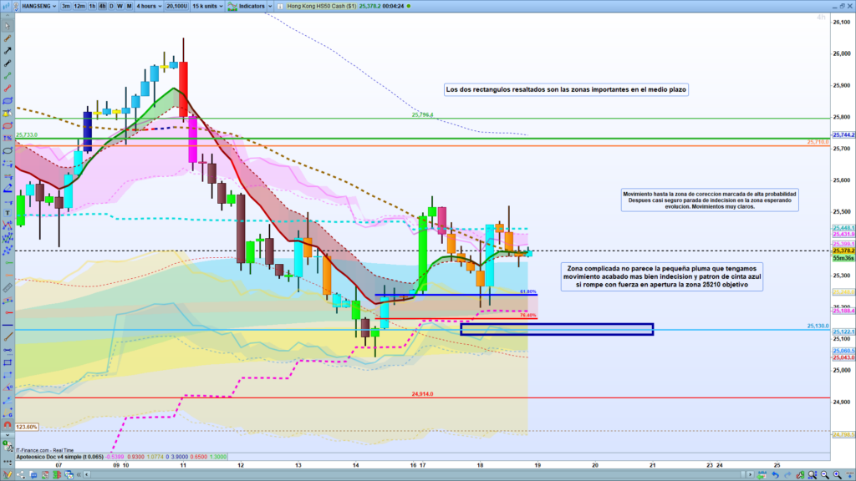Open the Indicators menu
The height and width of the screenshot is (481, 856).
(x=252, y=6)
